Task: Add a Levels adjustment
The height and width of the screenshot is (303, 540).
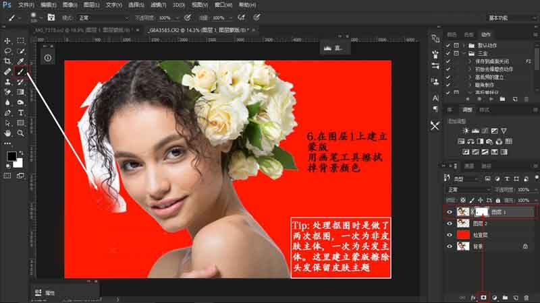Action: [475, 131]
